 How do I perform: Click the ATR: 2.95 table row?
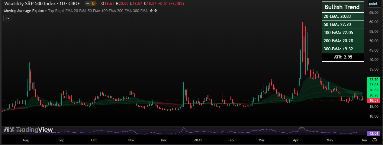(x=343, y=57)
